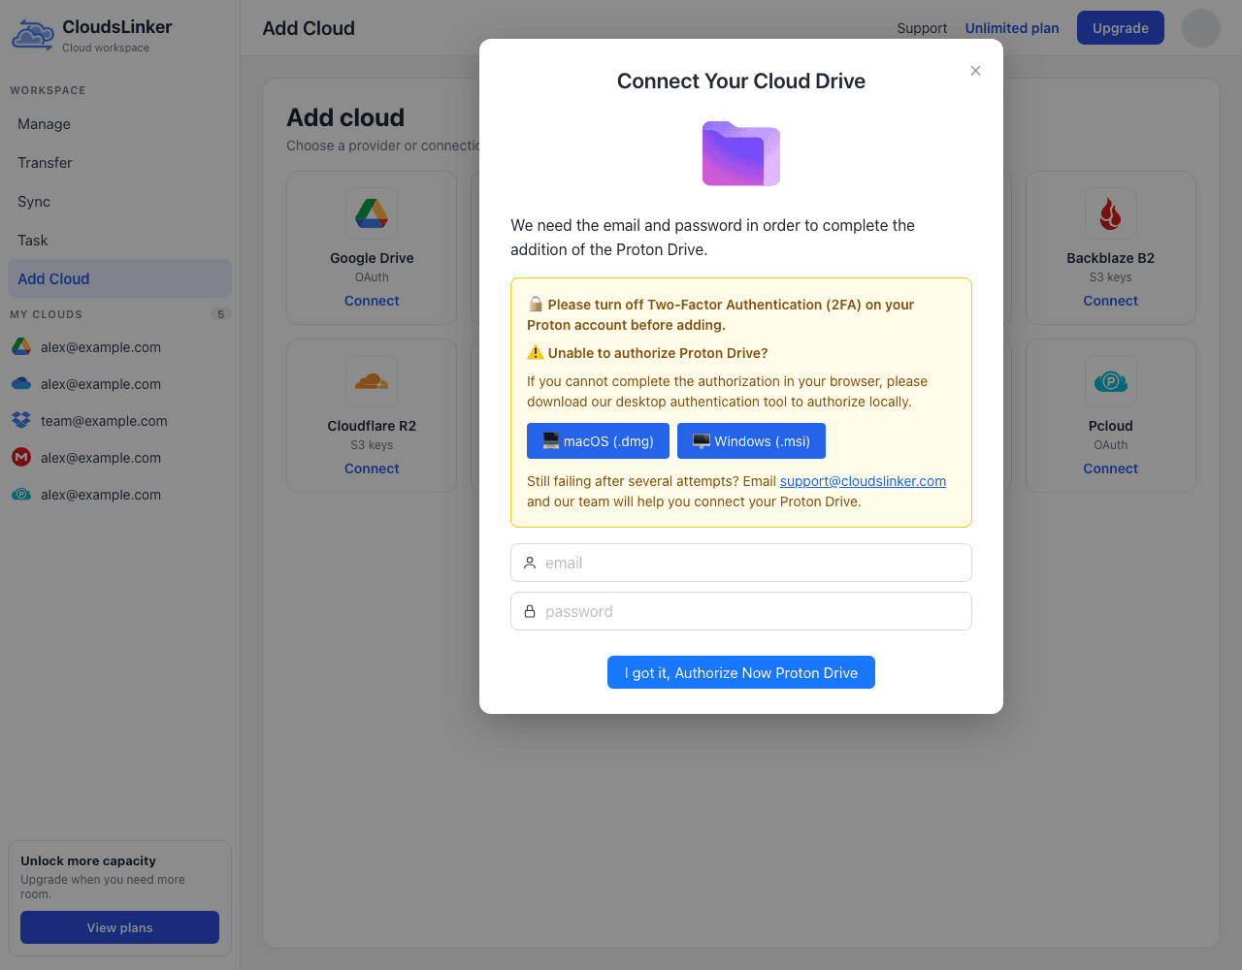This screenshot has width=1242, height=970.
Task: Download the Windows (.msi) authentication tool
Action: 751,441
